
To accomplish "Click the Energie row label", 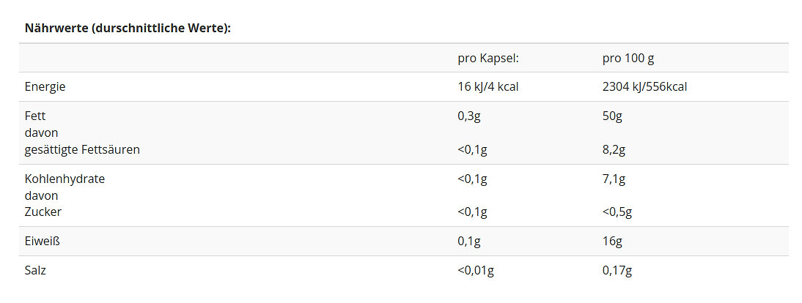I will [x=45, y=86].
